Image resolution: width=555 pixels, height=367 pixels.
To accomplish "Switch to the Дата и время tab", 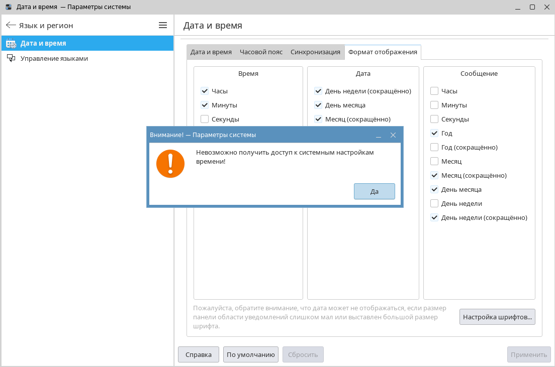I will click(x=211, y=52).
